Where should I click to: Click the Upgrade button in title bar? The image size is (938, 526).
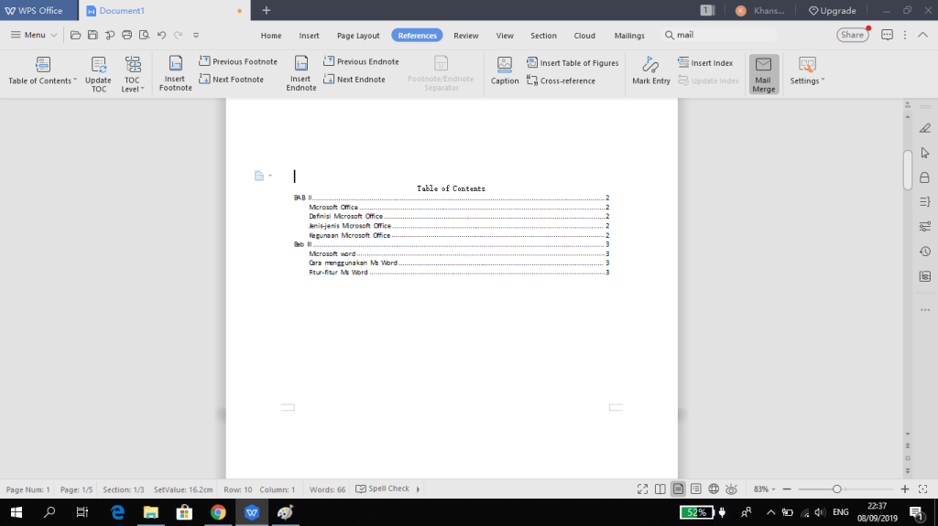click(832, 11)
